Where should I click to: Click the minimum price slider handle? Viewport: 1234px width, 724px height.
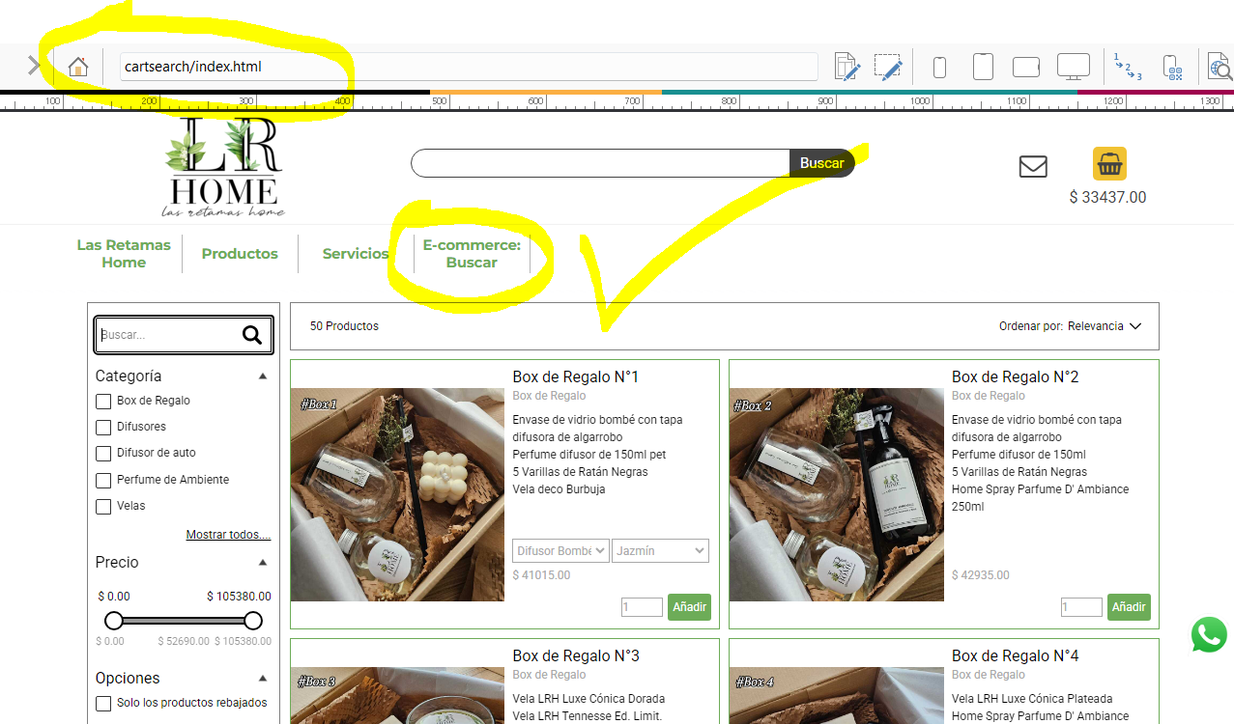[x=114, y=620]
